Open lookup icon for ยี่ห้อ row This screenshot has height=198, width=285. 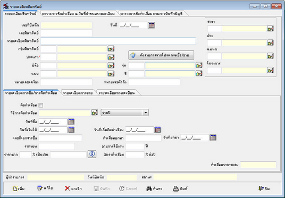click(x=111, y=65)
